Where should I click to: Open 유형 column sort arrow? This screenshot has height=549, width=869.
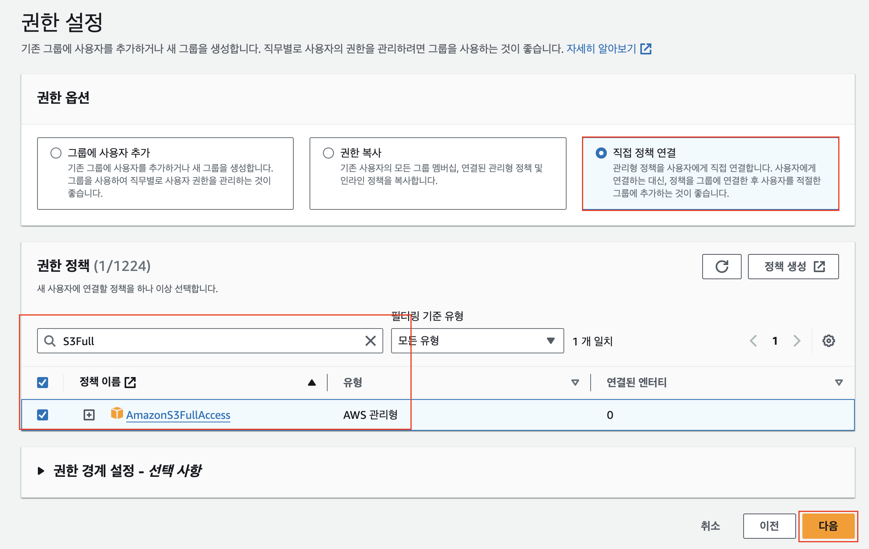(x=575, y=383)
